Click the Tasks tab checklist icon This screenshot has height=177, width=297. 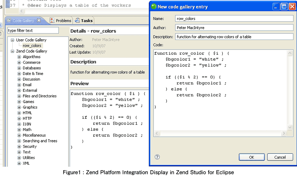77,20
